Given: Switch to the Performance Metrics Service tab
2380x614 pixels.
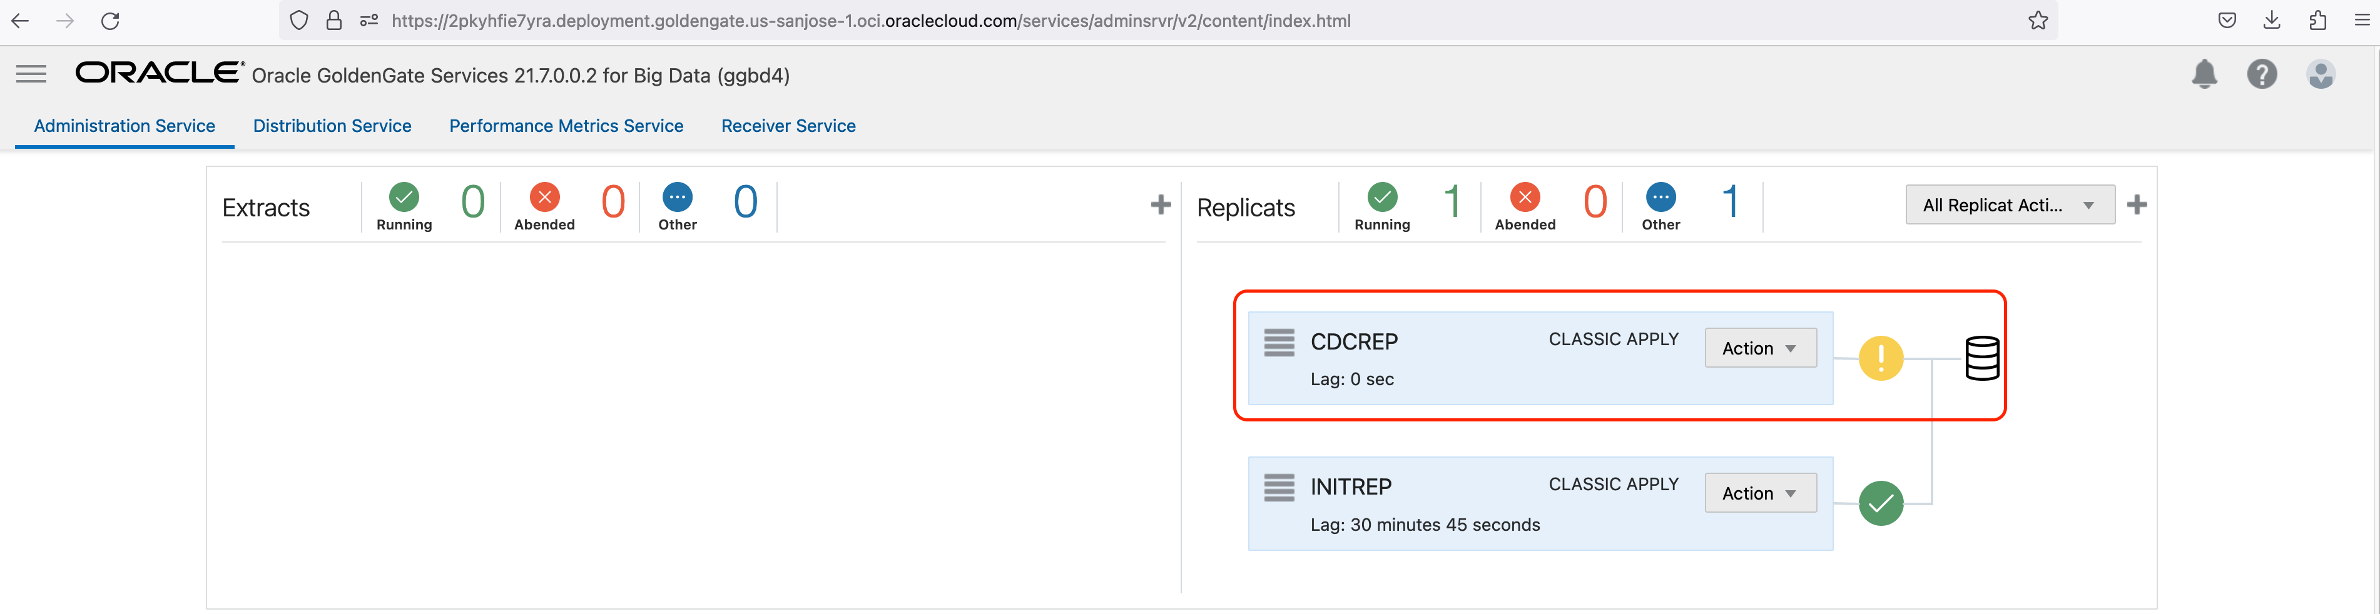Looking at the screenshot, I should (x=566, y=126).
